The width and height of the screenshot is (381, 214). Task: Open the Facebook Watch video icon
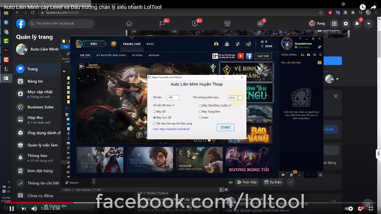[195, 23]
